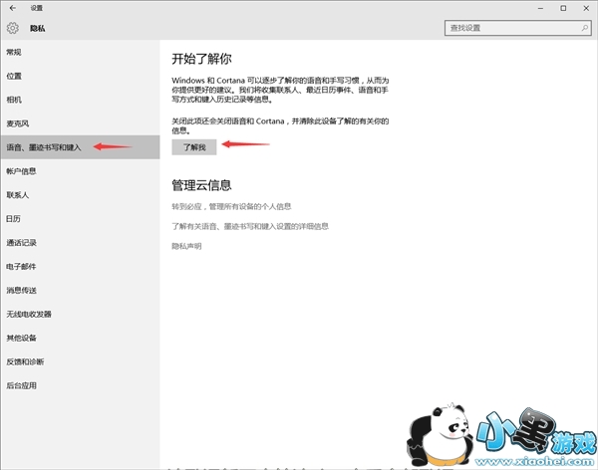Click the settings gear icon beside 隐私
This screenshot has height=470, width=598.
12,29
